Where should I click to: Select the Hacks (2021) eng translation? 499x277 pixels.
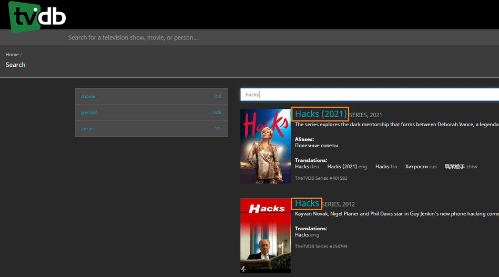[347, 167]
